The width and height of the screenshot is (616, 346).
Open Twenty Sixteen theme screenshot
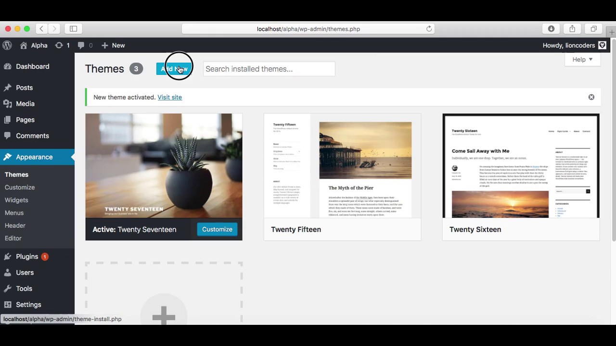pos(521,166)
